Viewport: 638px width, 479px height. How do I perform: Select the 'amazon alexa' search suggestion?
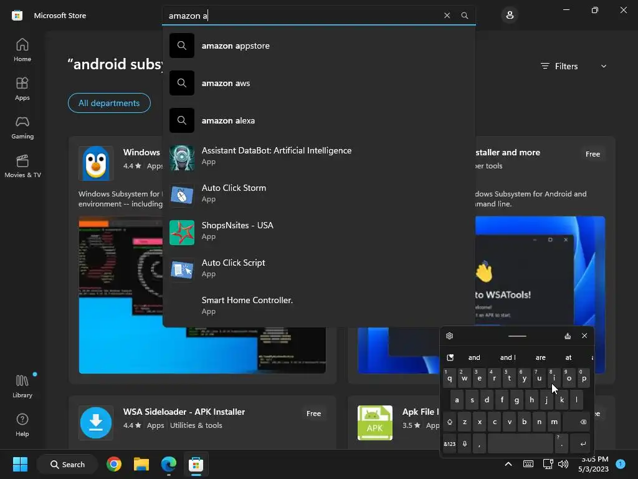319,120
